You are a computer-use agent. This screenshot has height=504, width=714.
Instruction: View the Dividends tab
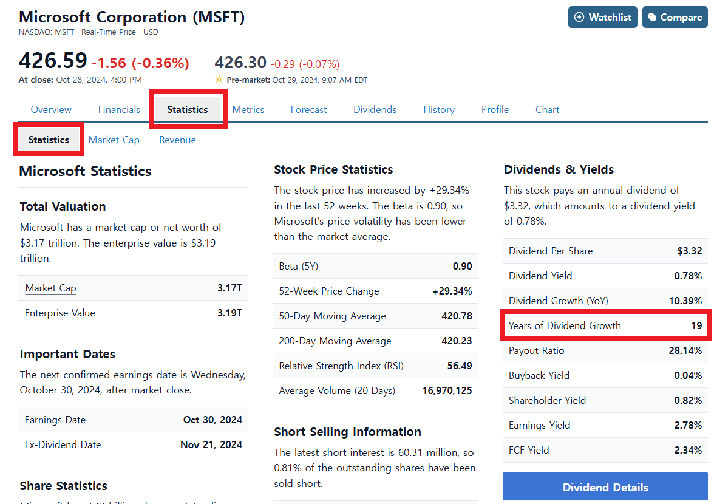point(375,110)
